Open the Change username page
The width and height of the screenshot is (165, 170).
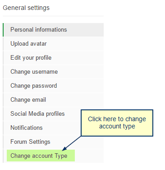(53, 72)
